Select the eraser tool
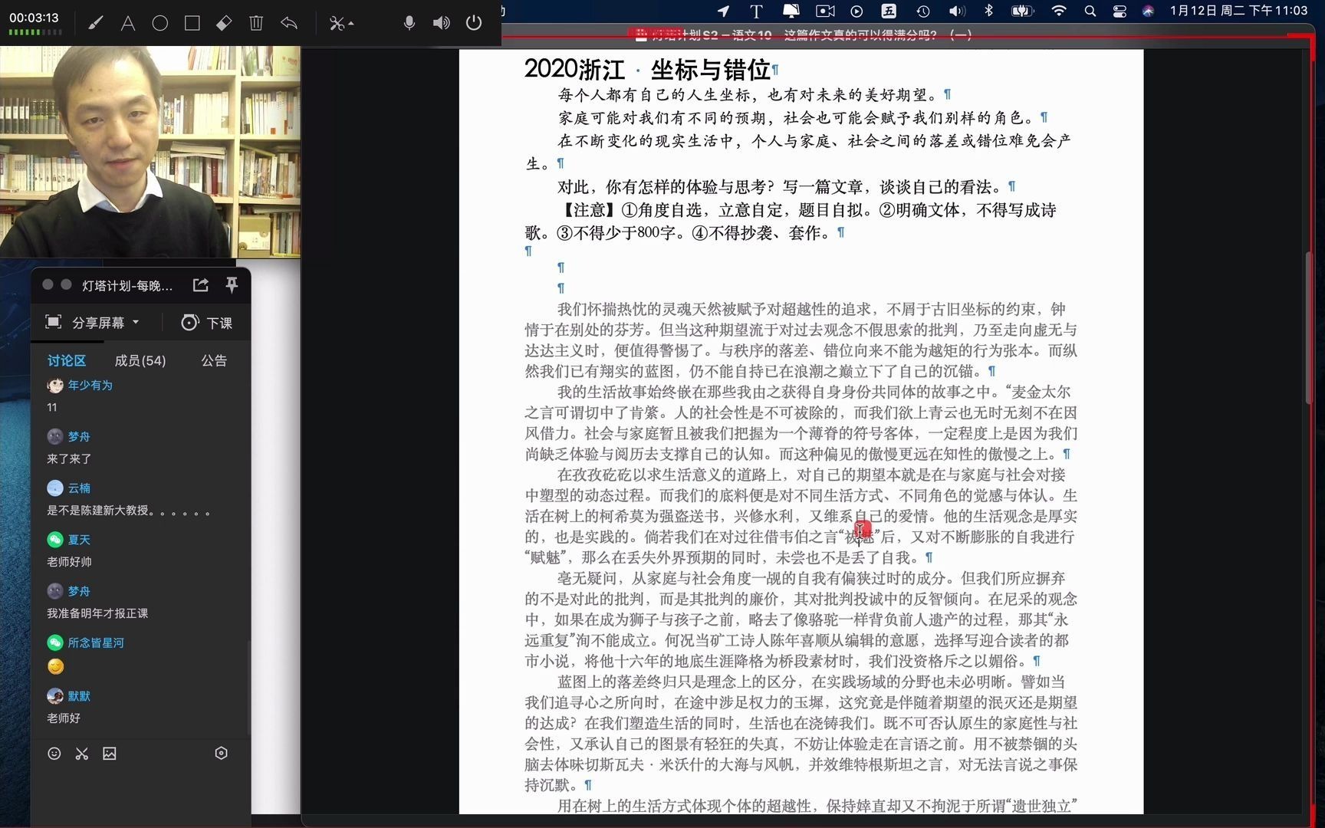Screen dimensions: 1325x828 click(x=224, y=22)
